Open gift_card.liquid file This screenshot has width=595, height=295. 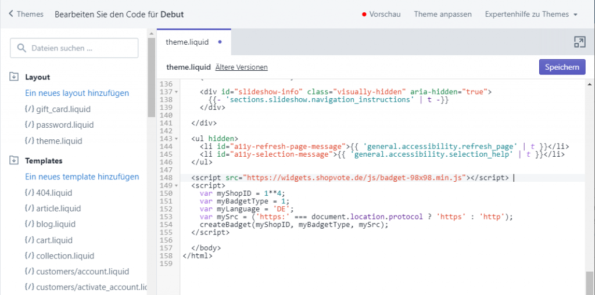pyautogui.click(x=63, y=109)
